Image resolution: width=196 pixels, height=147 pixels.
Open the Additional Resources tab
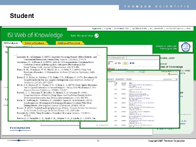click(x=69, y=43)
